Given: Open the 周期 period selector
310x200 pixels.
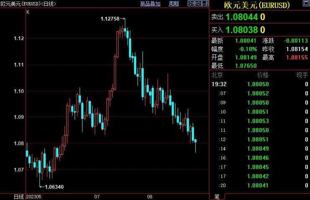Looking at the screenshot, I should (174, 4).
